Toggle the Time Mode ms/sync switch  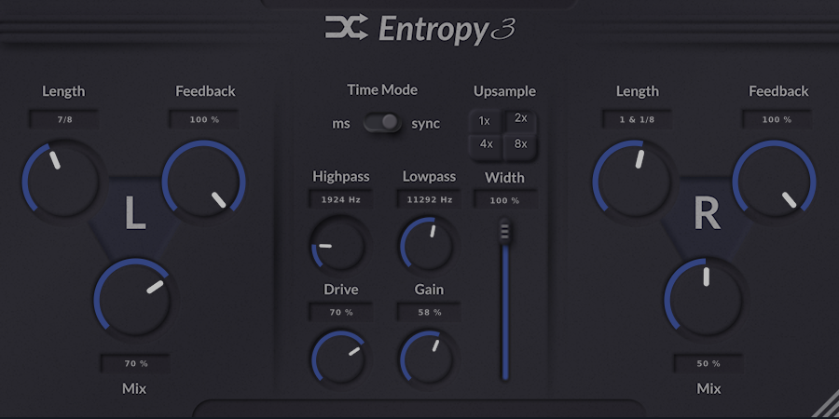(x=382, y=123)
